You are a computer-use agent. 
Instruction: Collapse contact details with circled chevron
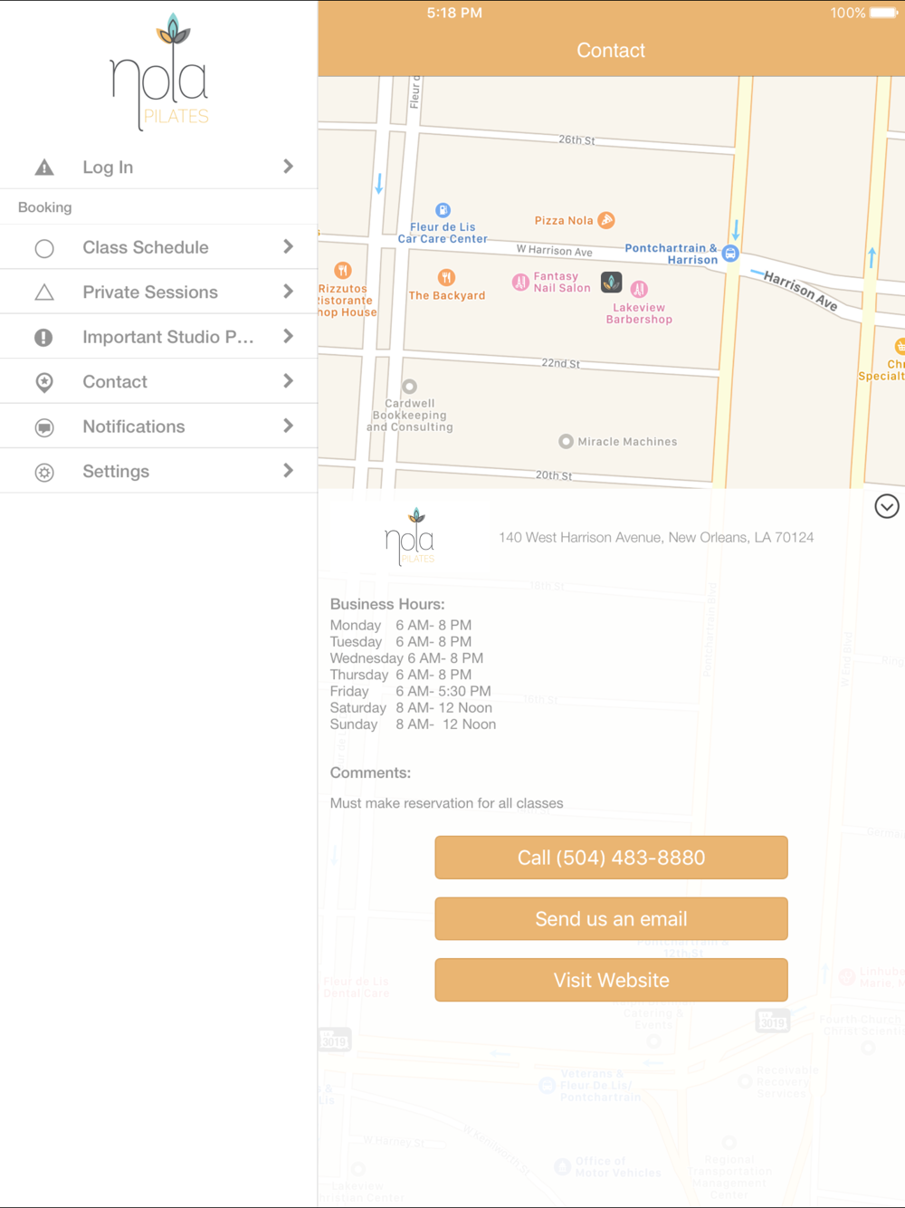(887, 506)
